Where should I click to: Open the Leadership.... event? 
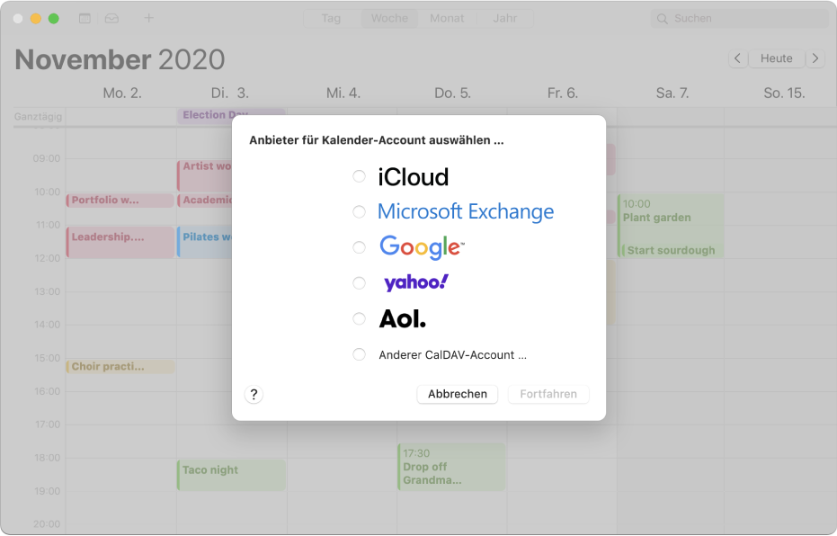pyautogui.click(x=120, y=243)
